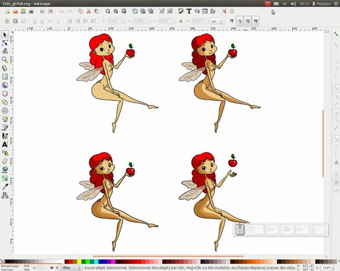Click the Export bitmap icon
This screenshot has height=271, width=340.
pos(50,11)
